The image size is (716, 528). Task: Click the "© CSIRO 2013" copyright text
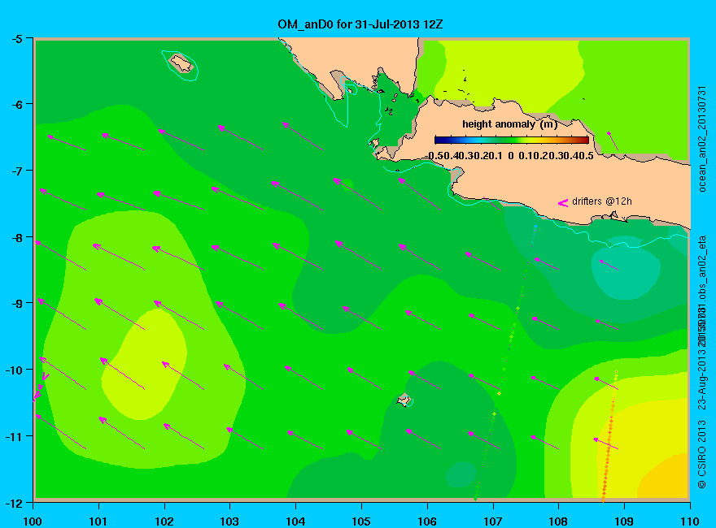coord(702,454)
